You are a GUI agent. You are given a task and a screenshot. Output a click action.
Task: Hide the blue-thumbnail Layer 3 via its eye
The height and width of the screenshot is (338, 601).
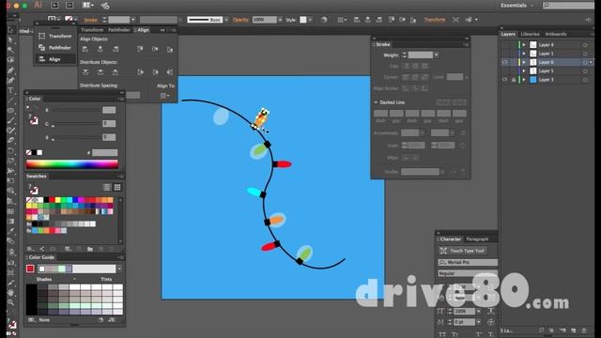[505, 80]
